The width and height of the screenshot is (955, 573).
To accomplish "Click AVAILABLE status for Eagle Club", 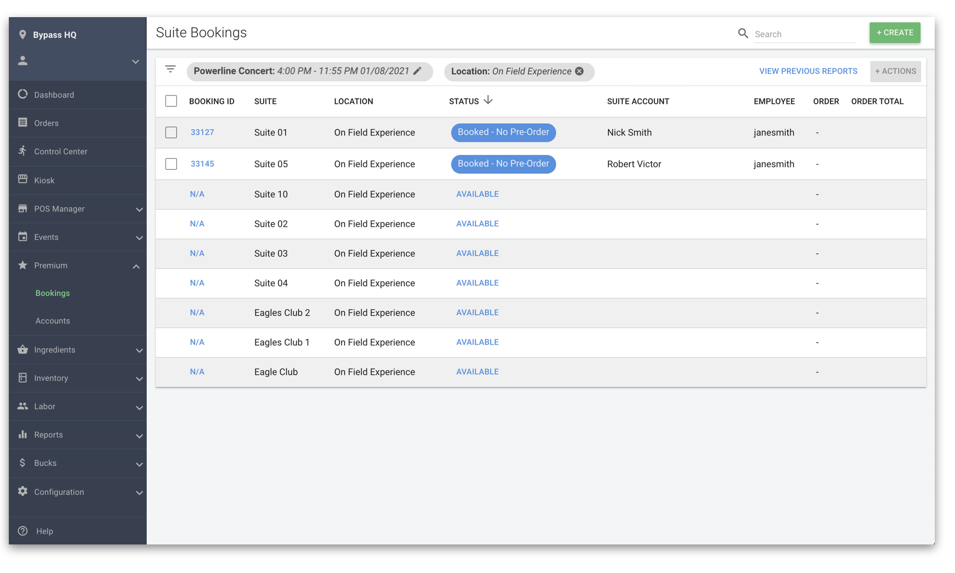I will click(x=477, y=372).
